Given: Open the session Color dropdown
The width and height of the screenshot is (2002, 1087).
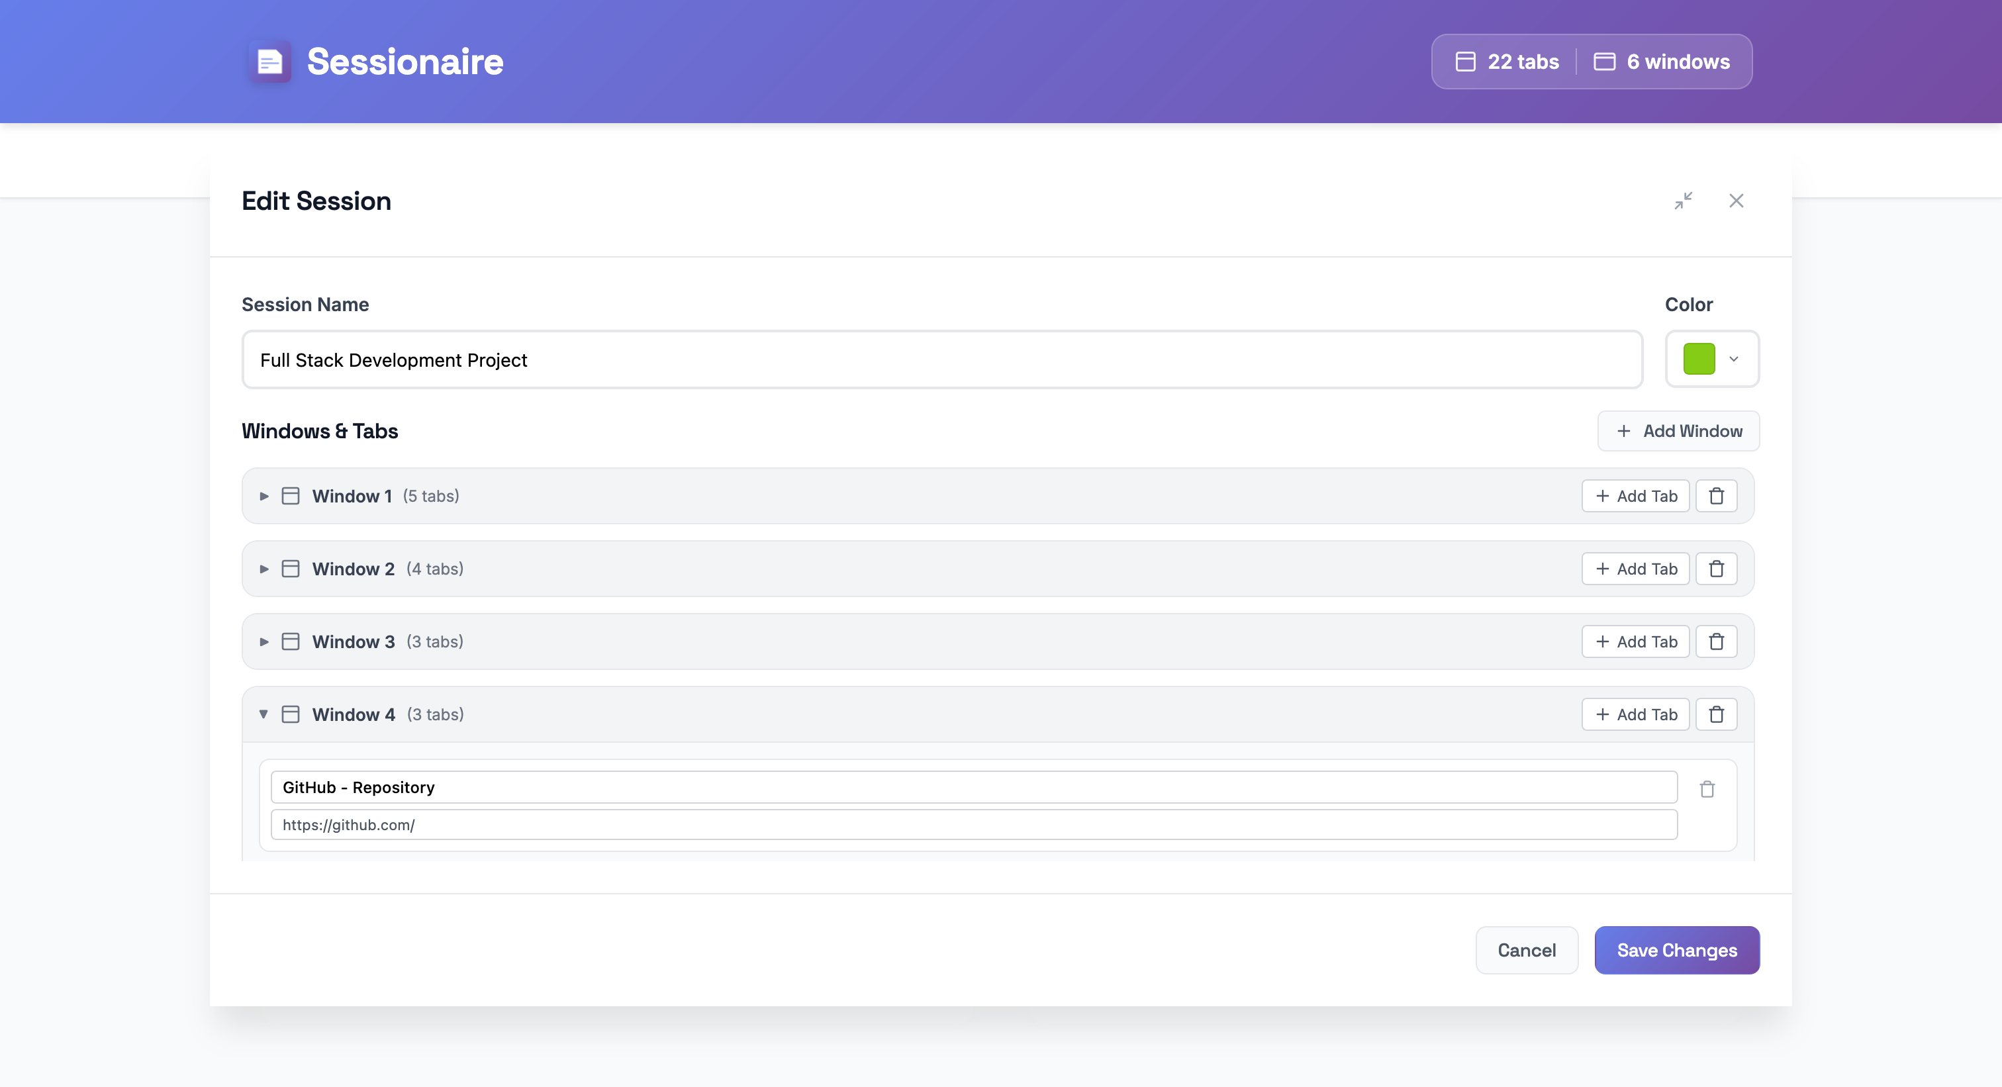Looking at the screenshot, I should tap(1733, 359).
